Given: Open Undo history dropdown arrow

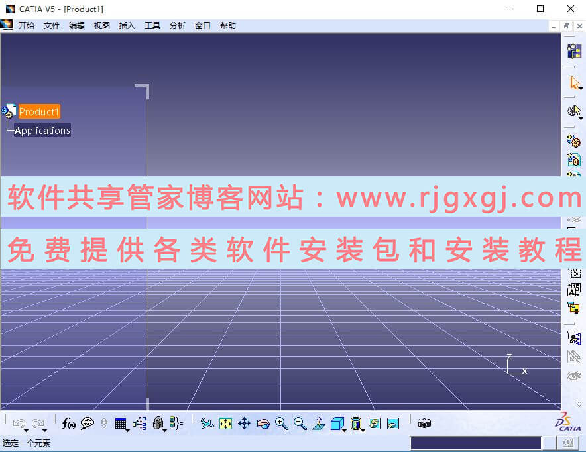Looking at the screenshot, I should tap(26, 431).
